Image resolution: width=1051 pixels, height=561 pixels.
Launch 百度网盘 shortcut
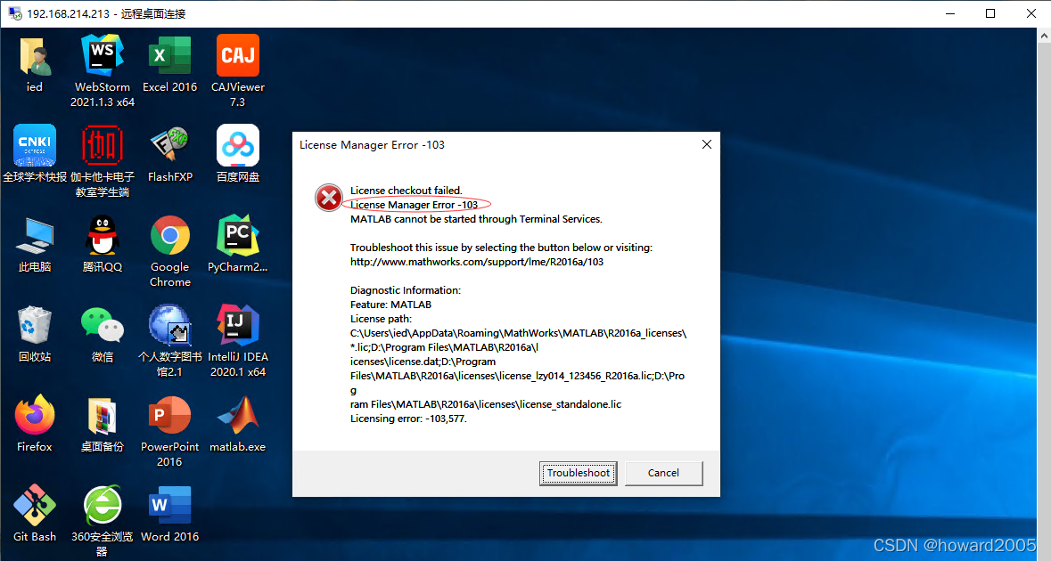pyautogui.click(x=238, y=145)
